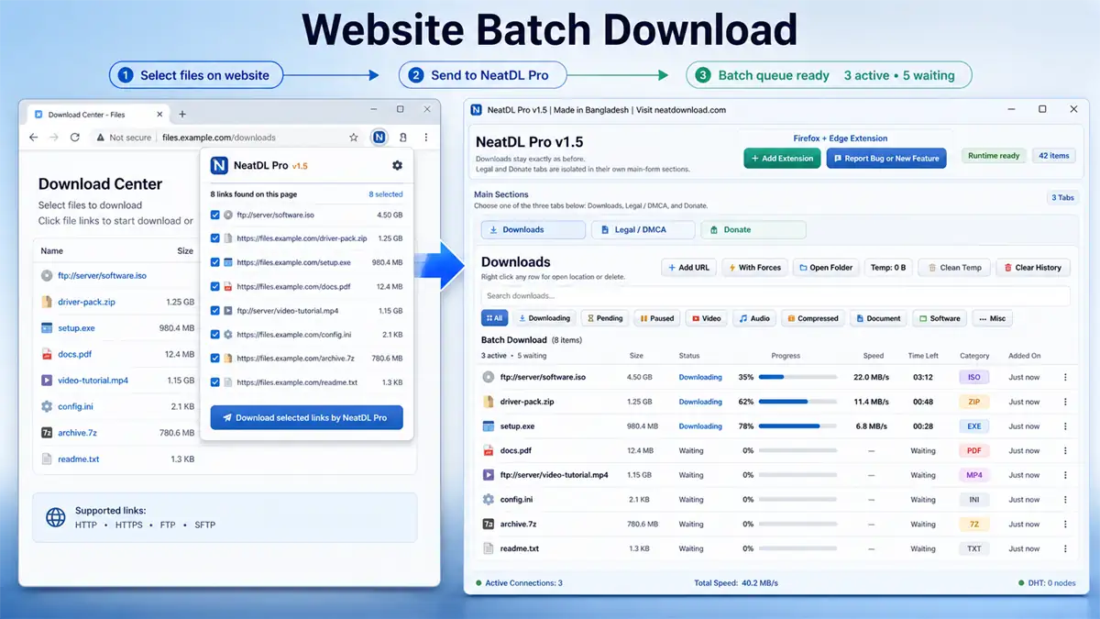Click archive.7z file icon in NeatDL list
The width and height of the screenshot is (1100, 619).
489,524
